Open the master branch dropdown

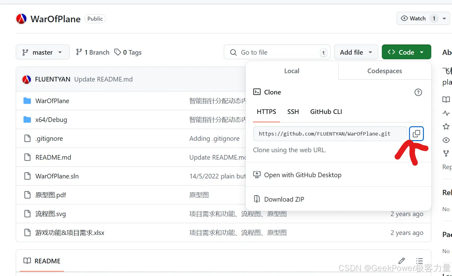pyautogui.click(x=42, y=52)
